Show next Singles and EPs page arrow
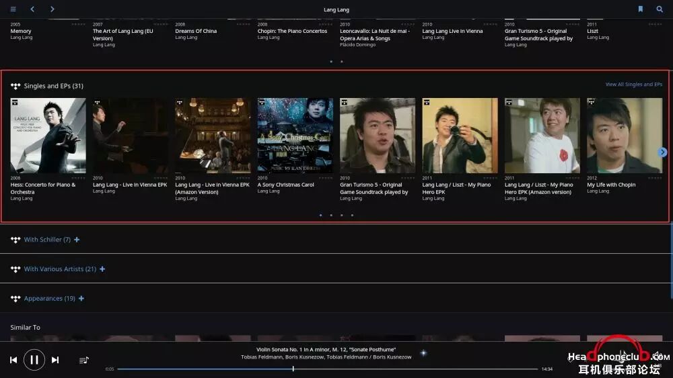The width and height of the screenshot is (673, 378). point(662,152)
